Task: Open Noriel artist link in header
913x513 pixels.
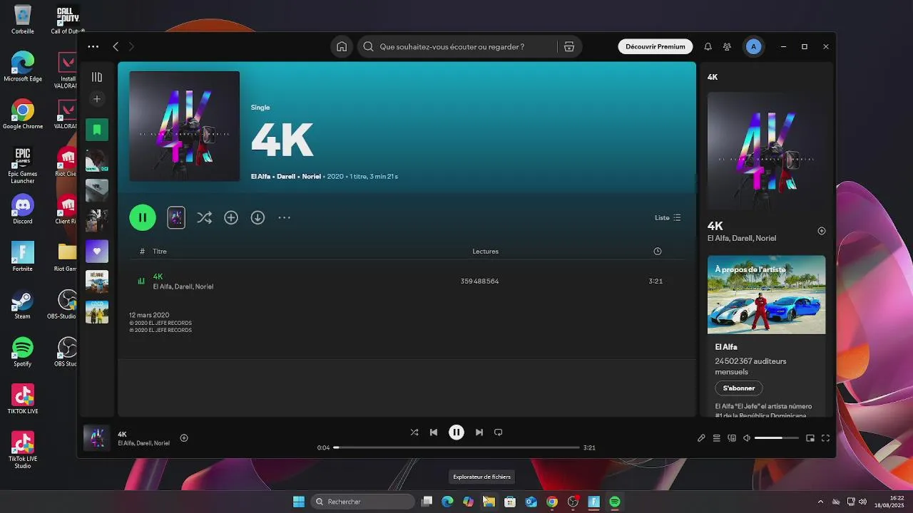Action: pos(312,176)
